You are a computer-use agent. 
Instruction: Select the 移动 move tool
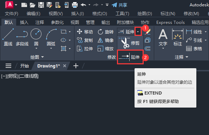[85, 32]
